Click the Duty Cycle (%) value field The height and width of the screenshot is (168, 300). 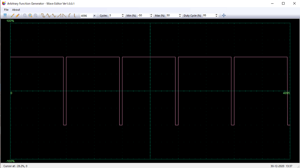(208, 15)
